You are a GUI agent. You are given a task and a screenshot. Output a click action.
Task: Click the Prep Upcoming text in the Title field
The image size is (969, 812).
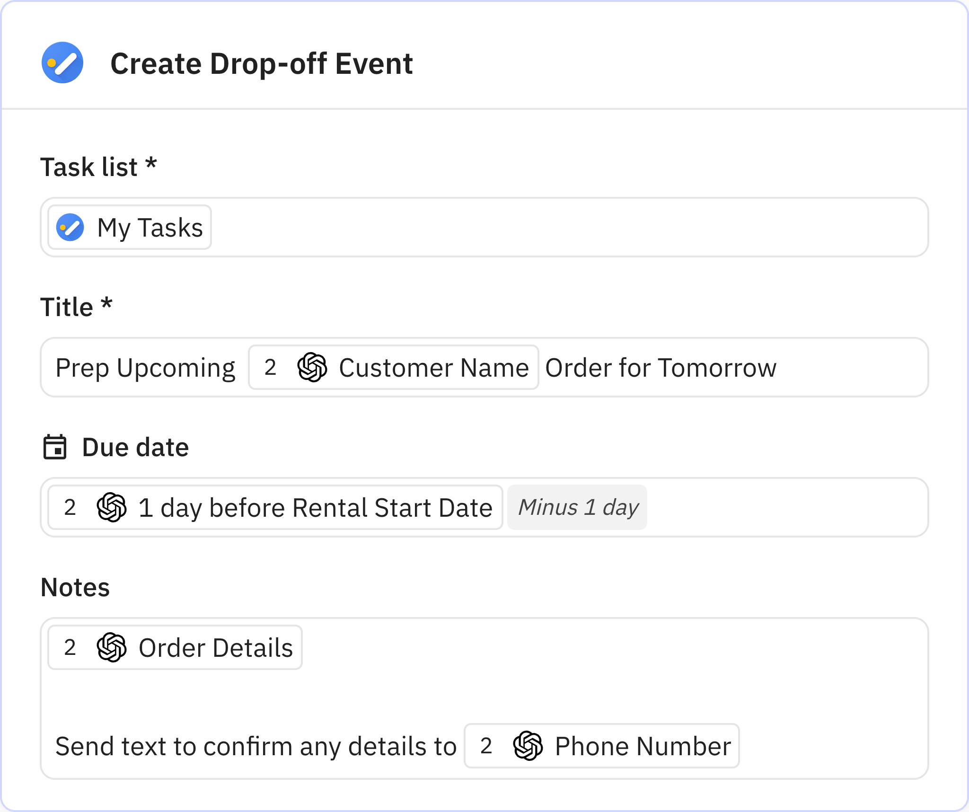tap(145, 367)
